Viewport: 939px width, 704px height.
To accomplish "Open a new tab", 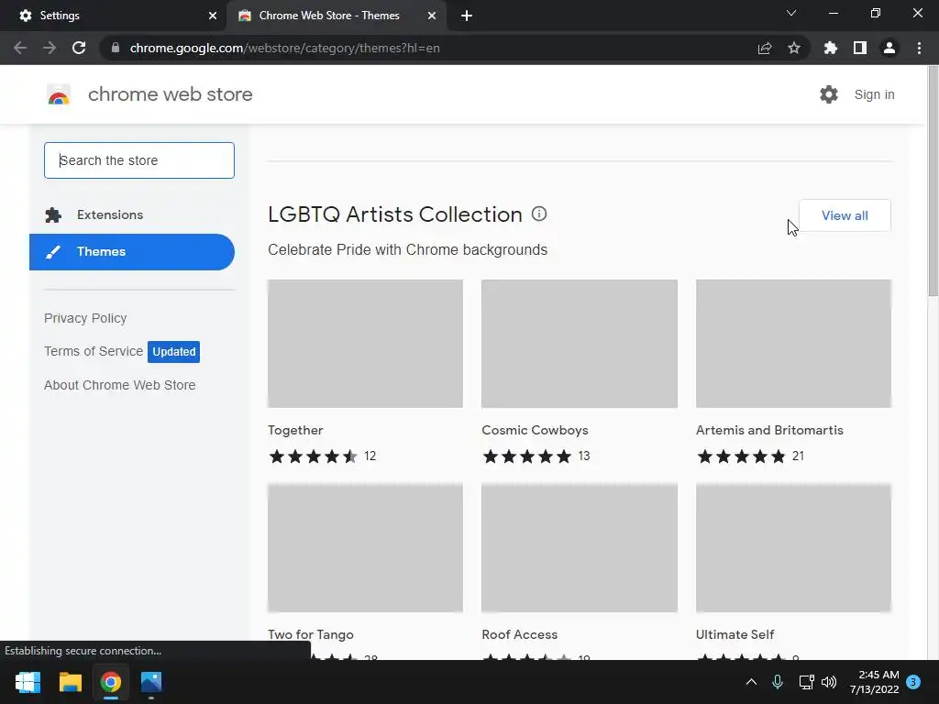I will pyautogui.click(x=467, y=16).
